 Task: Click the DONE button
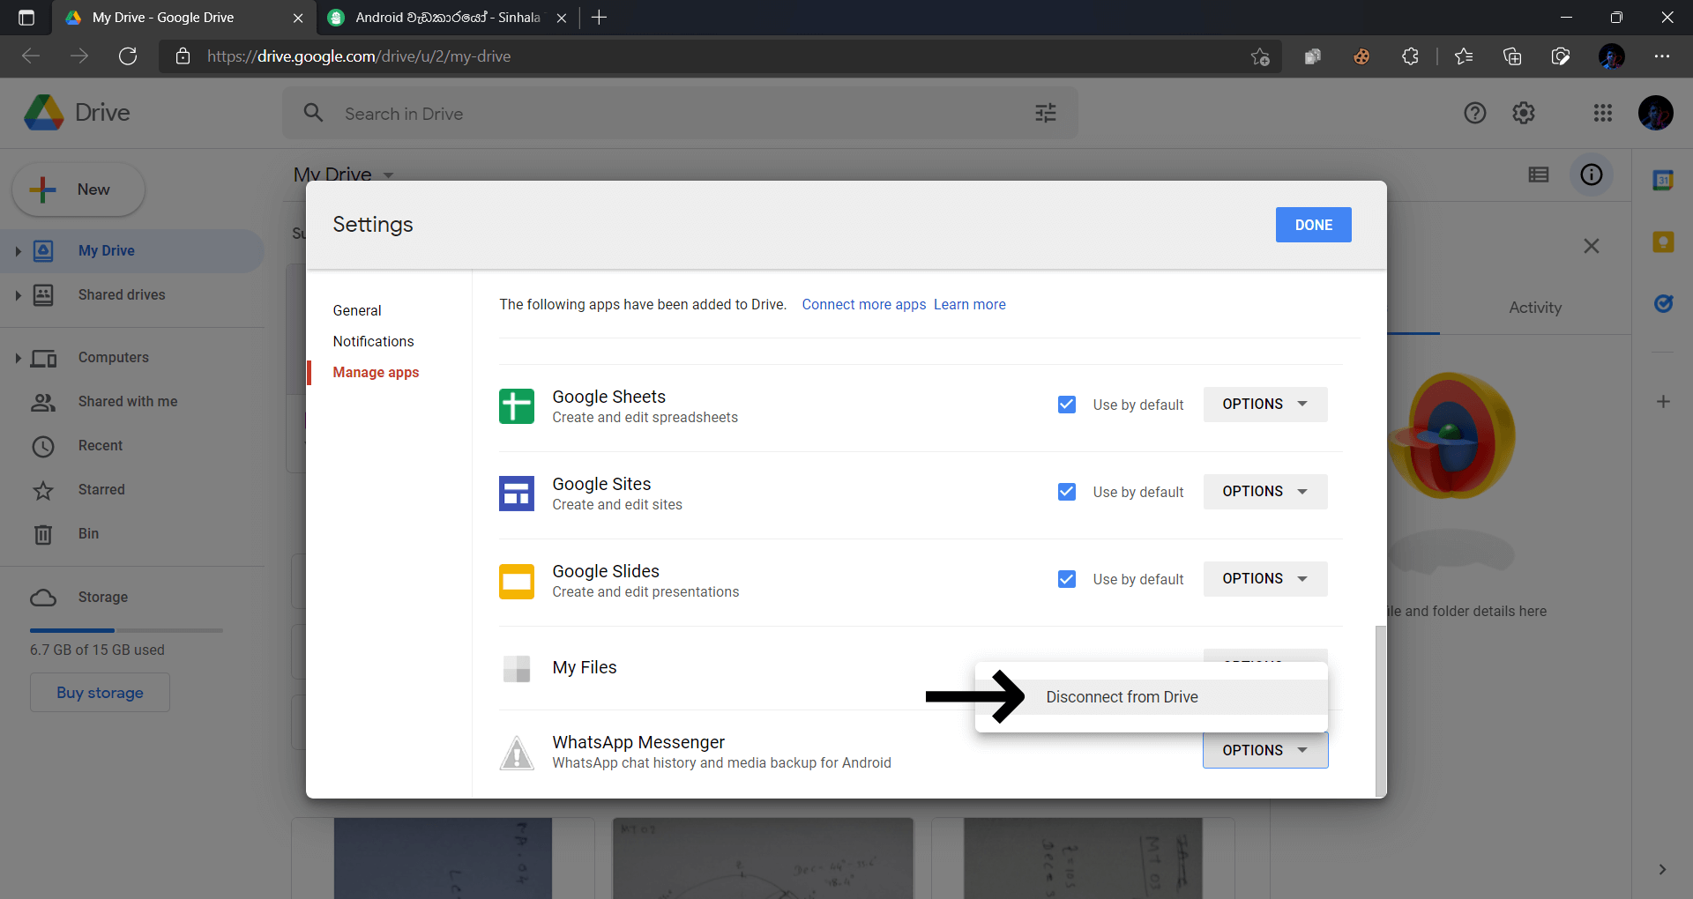[1314, 225]
